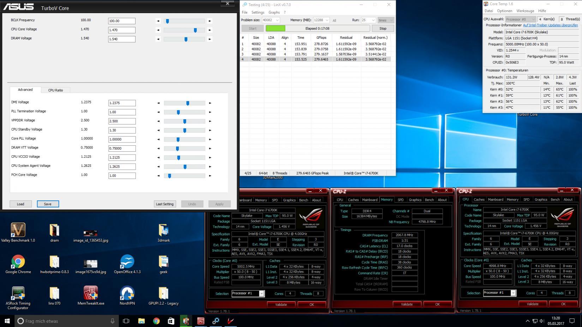Click the CPU Core Voltage slider
582x327 pixels.
pyautogui.click(x=184, y=30)
